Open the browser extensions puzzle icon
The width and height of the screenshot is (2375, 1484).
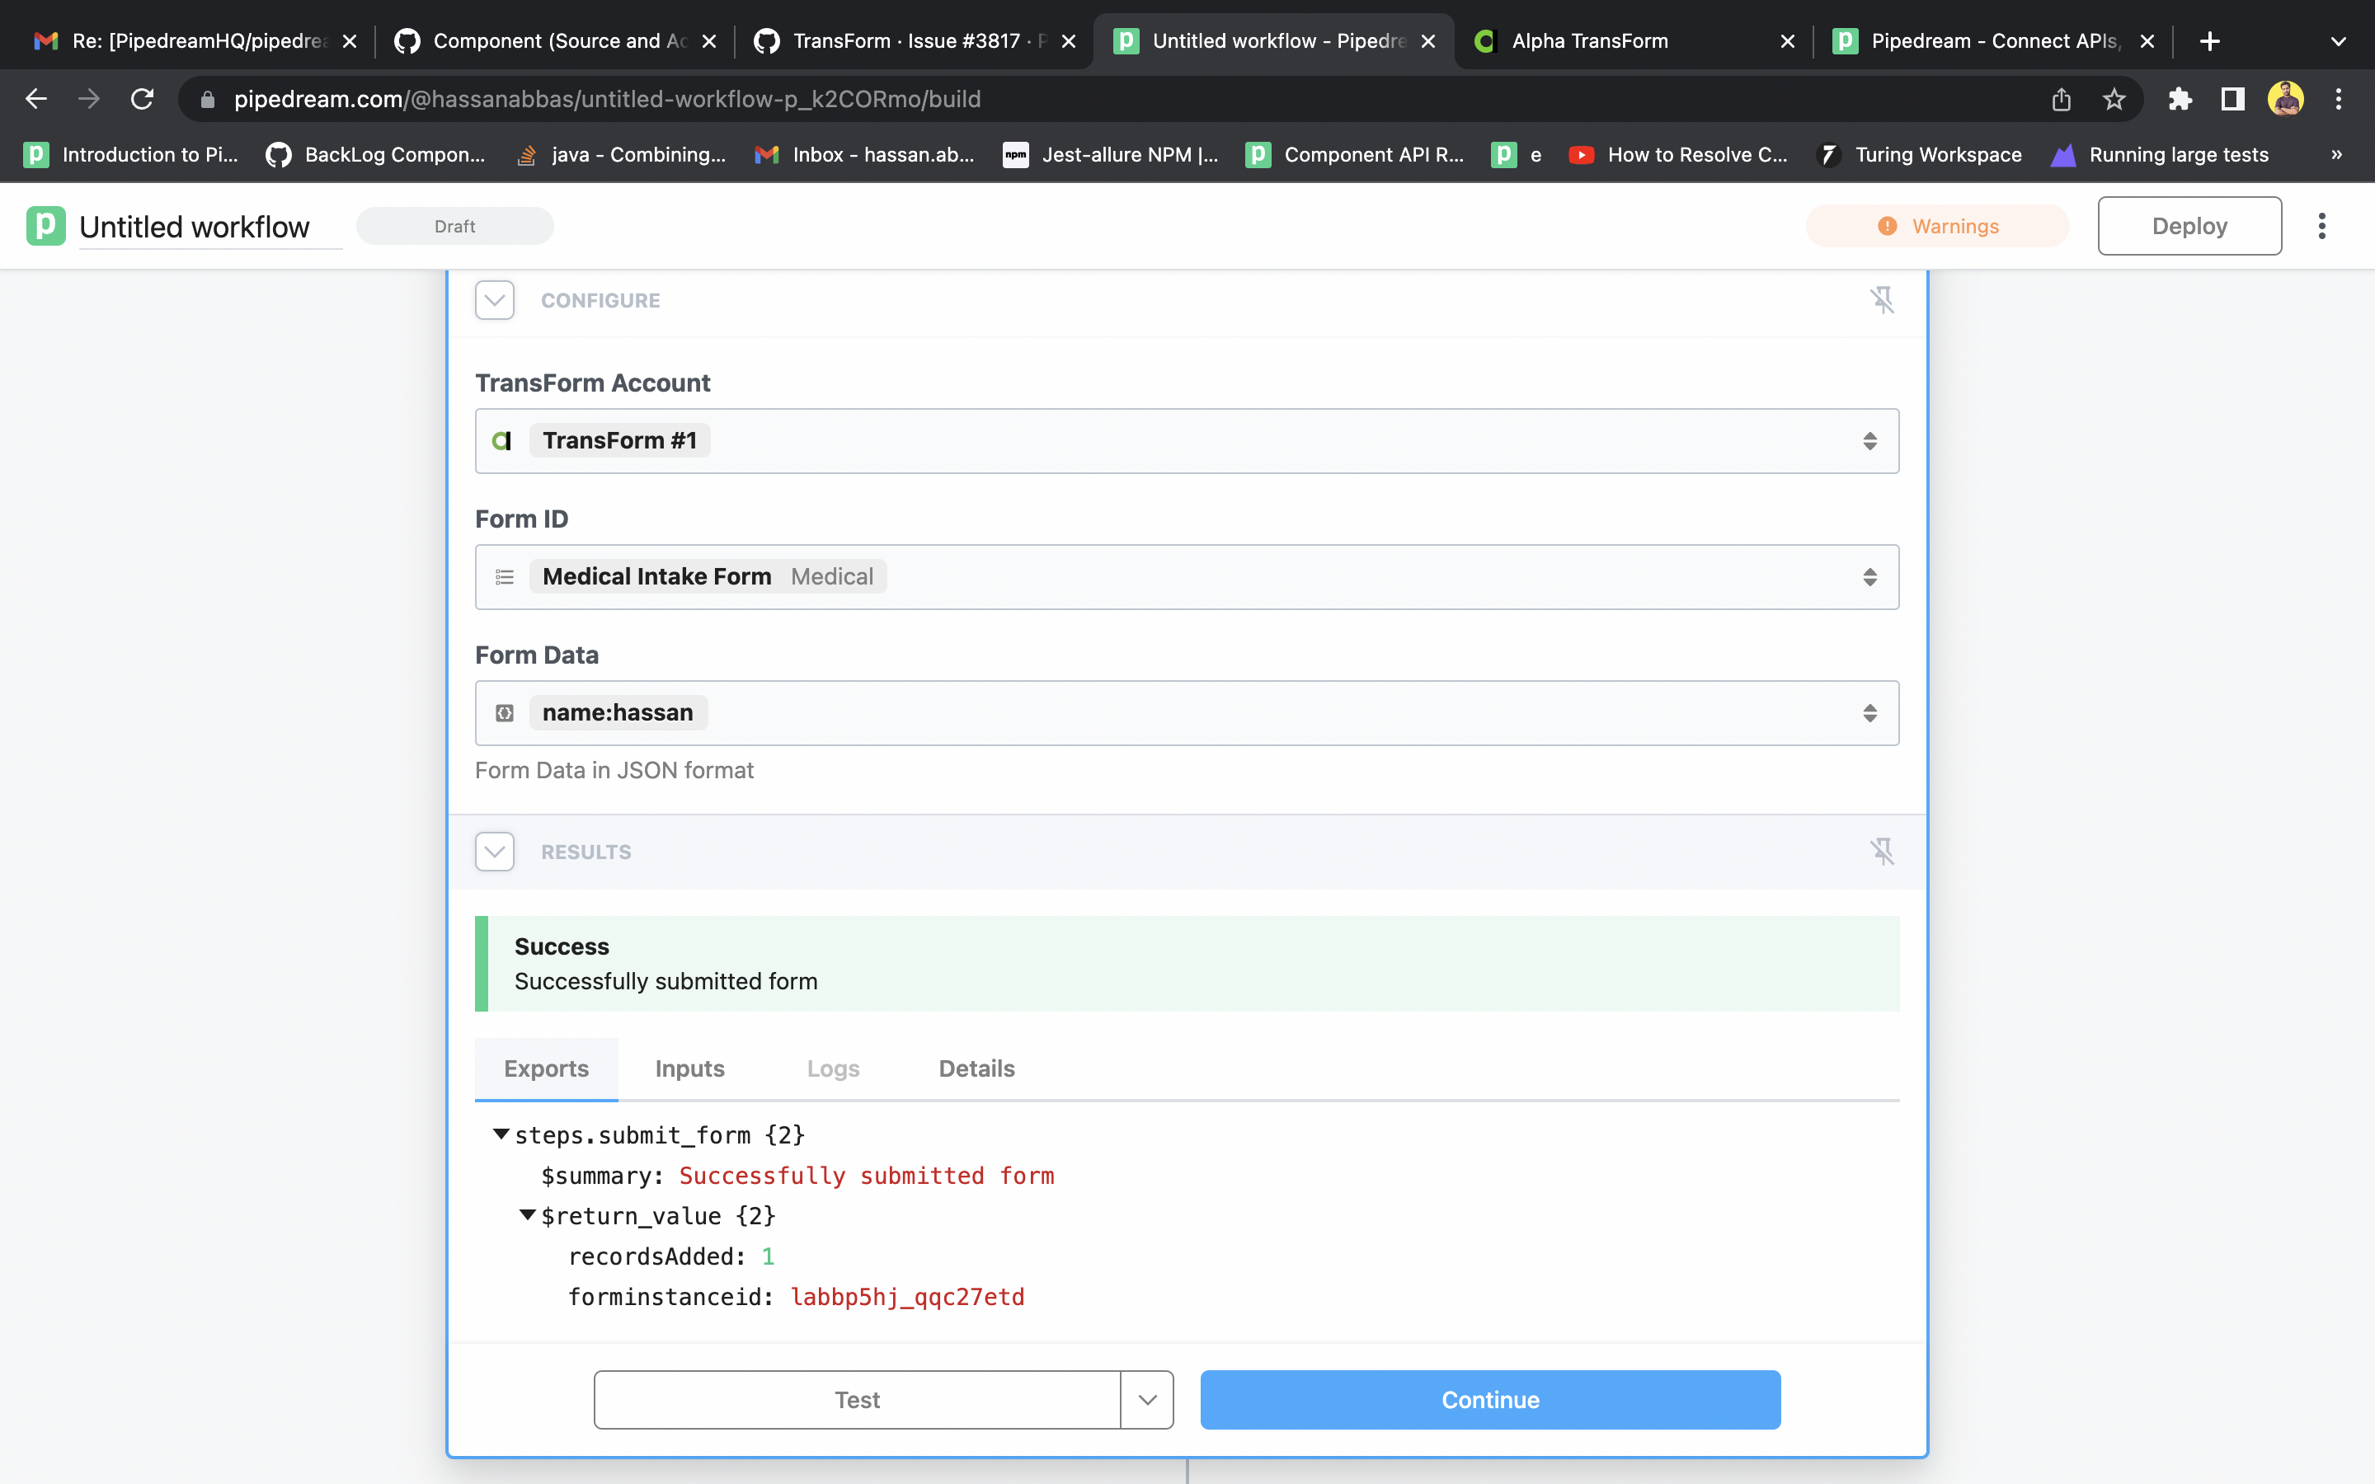2180,98
